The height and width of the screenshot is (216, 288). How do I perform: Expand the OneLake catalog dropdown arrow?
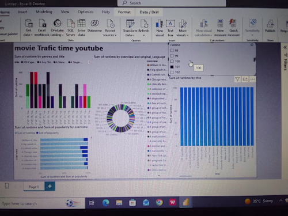(63, 35)
